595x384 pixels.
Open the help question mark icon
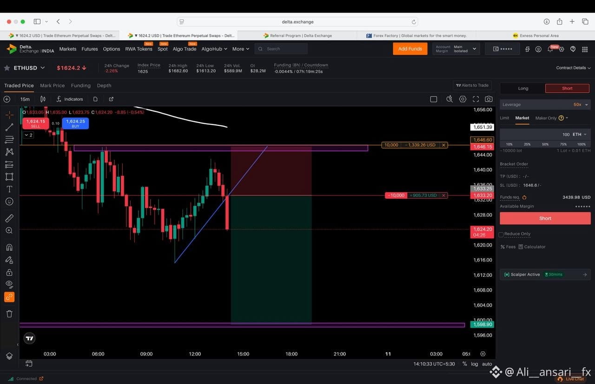[x=573, y=49]
